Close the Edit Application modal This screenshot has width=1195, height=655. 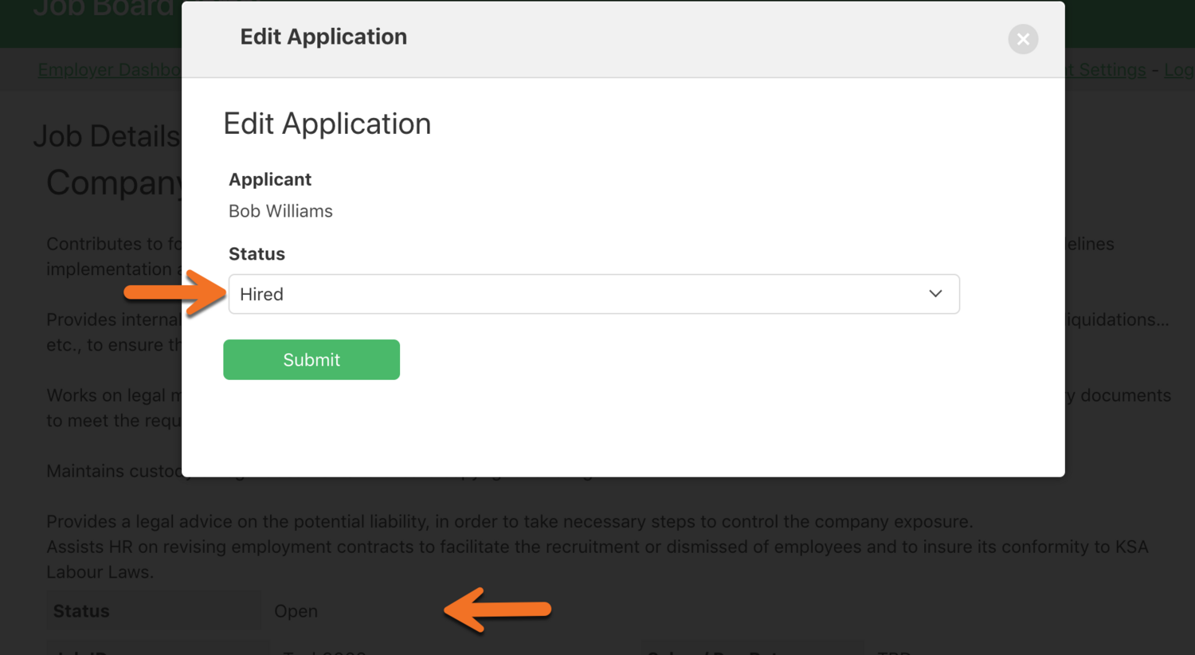(1023, 39)
